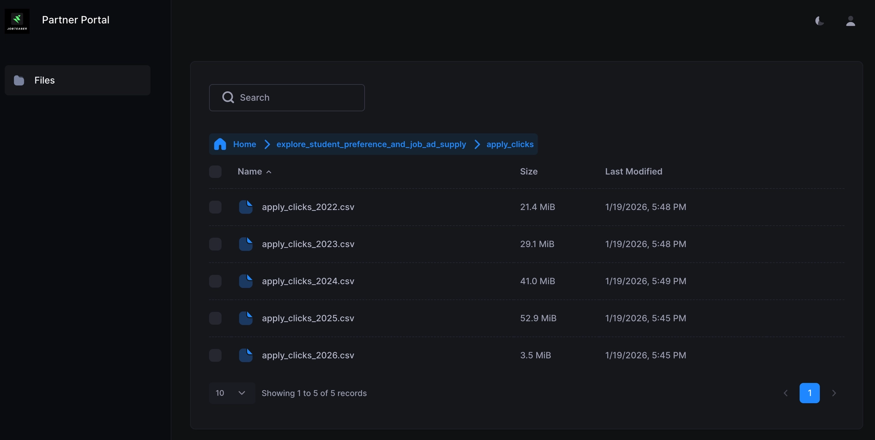This screenshot has height=440, width=875.
Task: Open the user profile icon
Action: (x=850, y=21)
